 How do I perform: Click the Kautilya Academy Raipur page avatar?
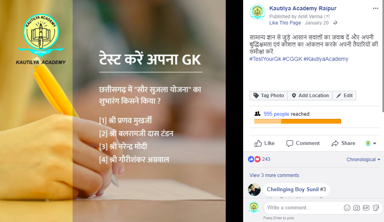coord(257,12)
